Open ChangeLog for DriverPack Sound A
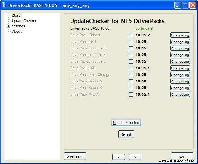 (x=180, y=81)
